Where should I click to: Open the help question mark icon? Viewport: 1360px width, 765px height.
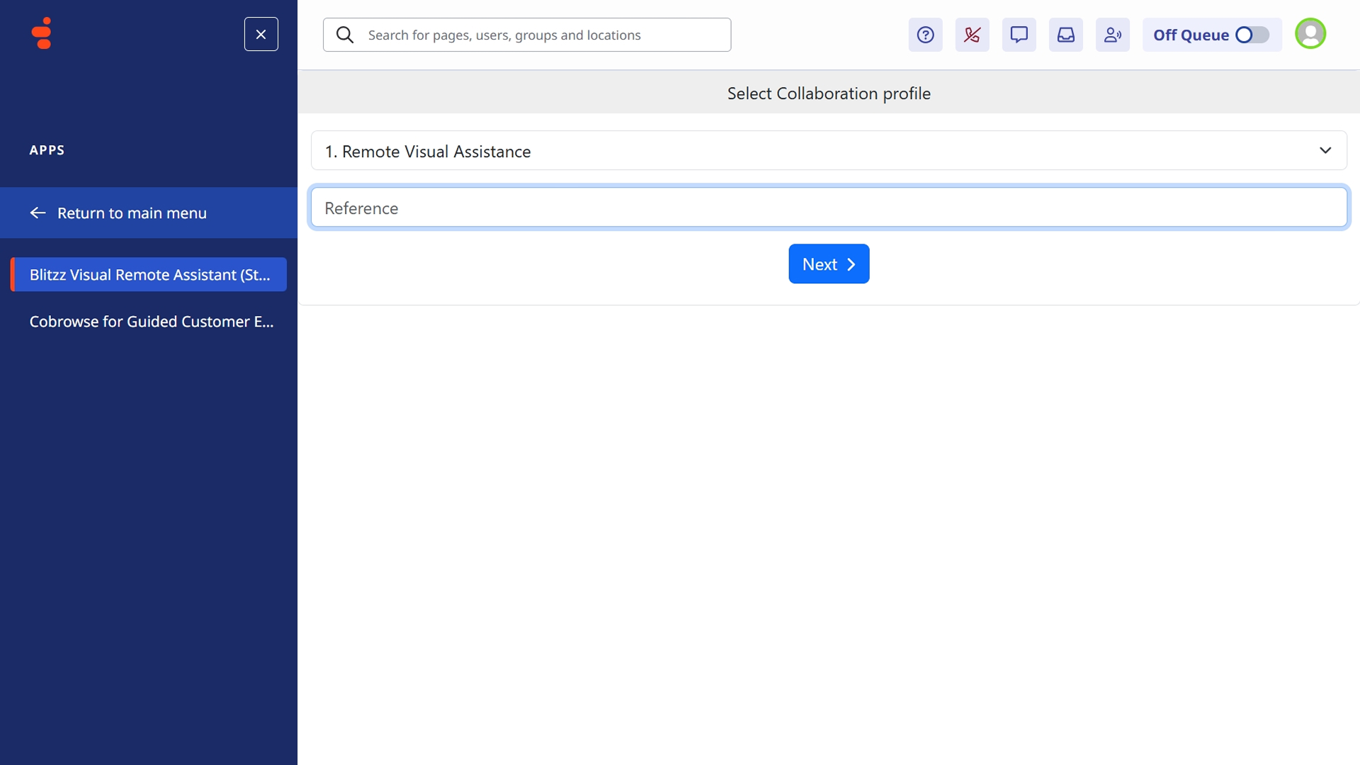click(x=925, y=35)
